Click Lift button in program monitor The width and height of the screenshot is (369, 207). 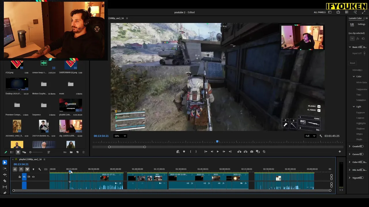[x=239, y=152]
